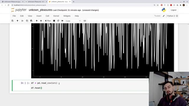Cut selected cells with the scissors icon
The image size is (189, 106).
(22, 21)
